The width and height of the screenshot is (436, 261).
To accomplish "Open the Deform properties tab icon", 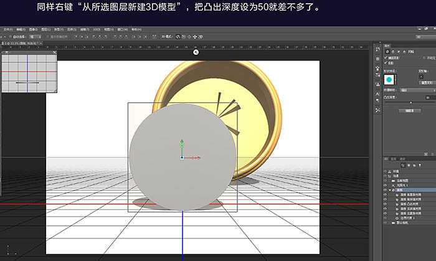I will (393, 52).
